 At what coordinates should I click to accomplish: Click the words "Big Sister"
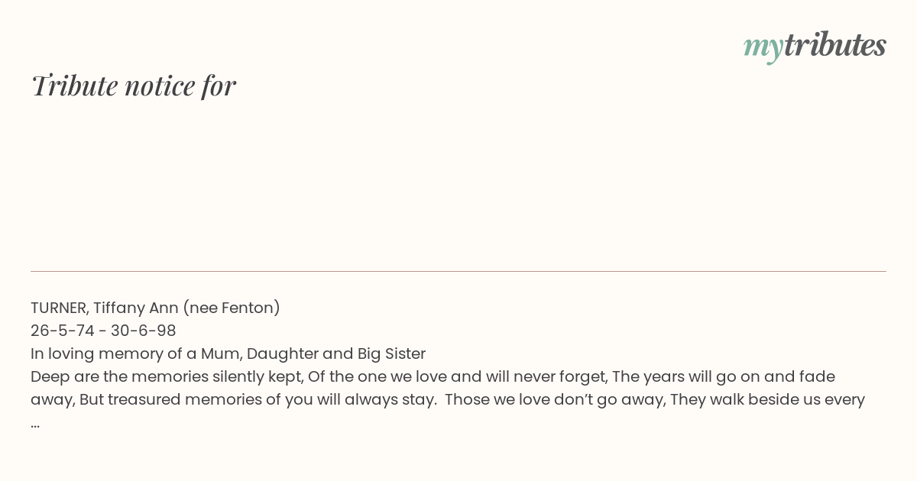pyautogui.click(x=391, y=353)
